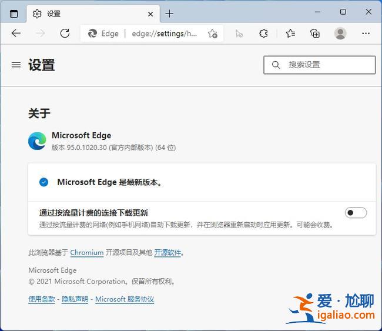Open the Microsoft 服务协议 link
Viewport: 382px width, 331px height.
[125, 299]
